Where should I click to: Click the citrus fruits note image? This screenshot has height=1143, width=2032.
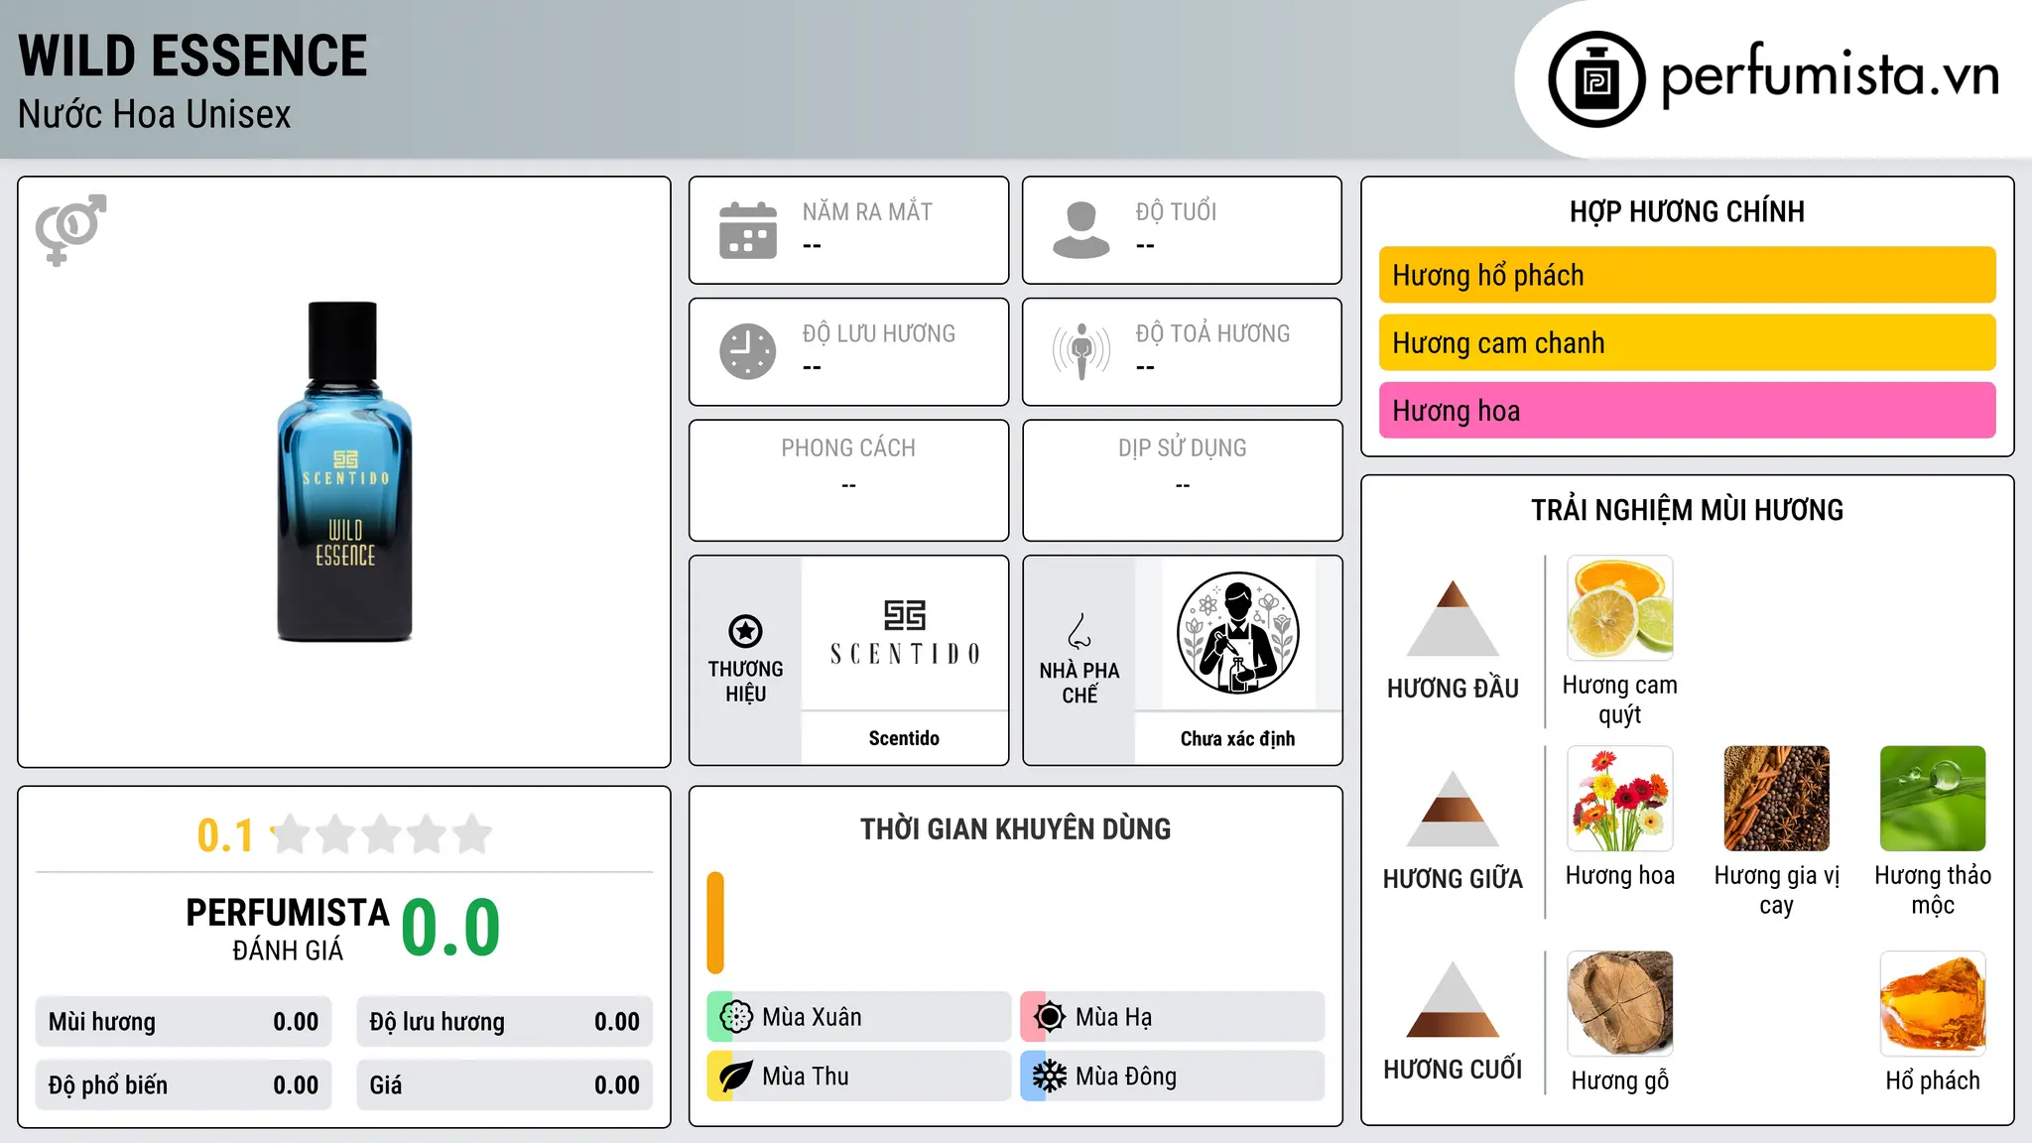click(x=1620, y=608)
